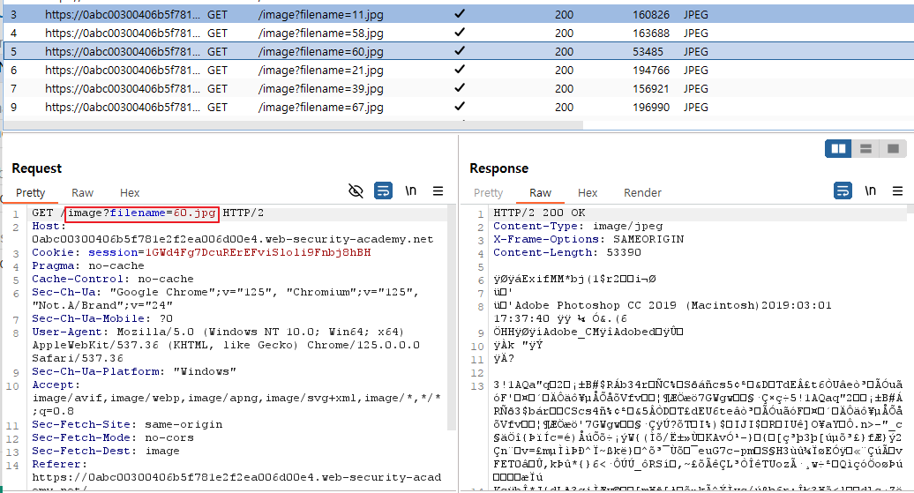914x493 pixels.
Task: Click status 200 in filename=60.jpg row
Action: tap(565, 52)
